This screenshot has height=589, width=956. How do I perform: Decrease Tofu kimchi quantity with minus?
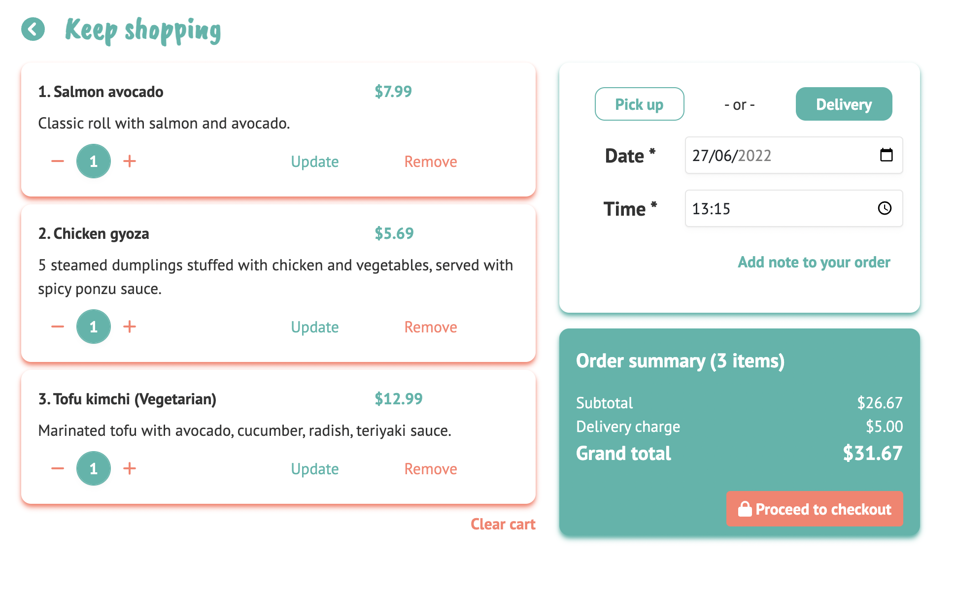click(x=58, y=468)
